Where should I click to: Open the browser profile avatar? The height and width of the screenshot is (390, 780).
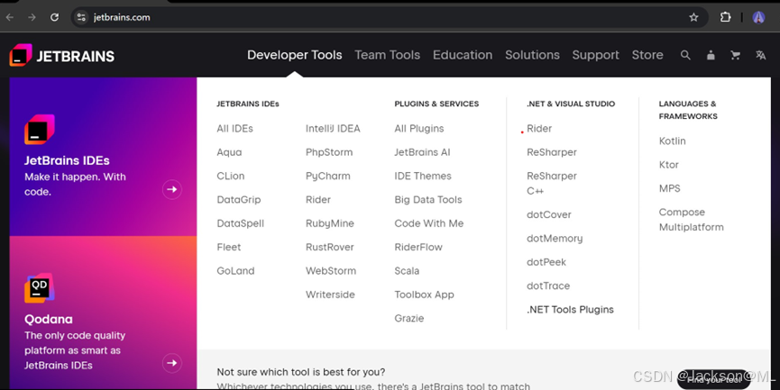(x=758, y=17)
